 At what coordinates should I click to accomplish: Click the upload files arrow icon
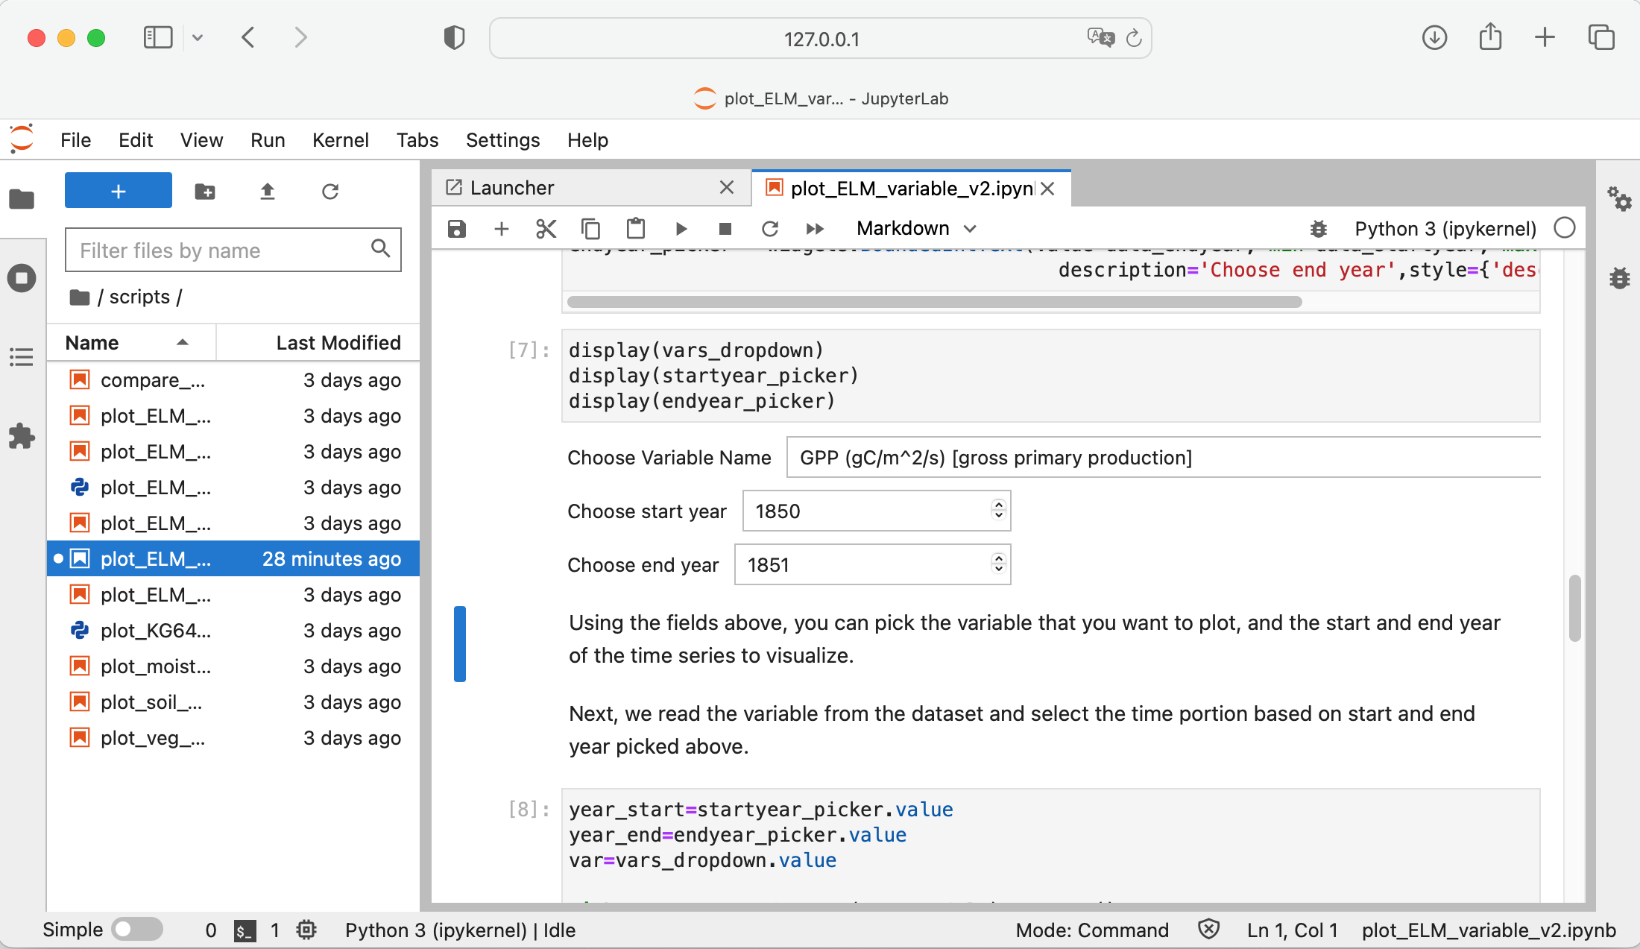[268, 192]
